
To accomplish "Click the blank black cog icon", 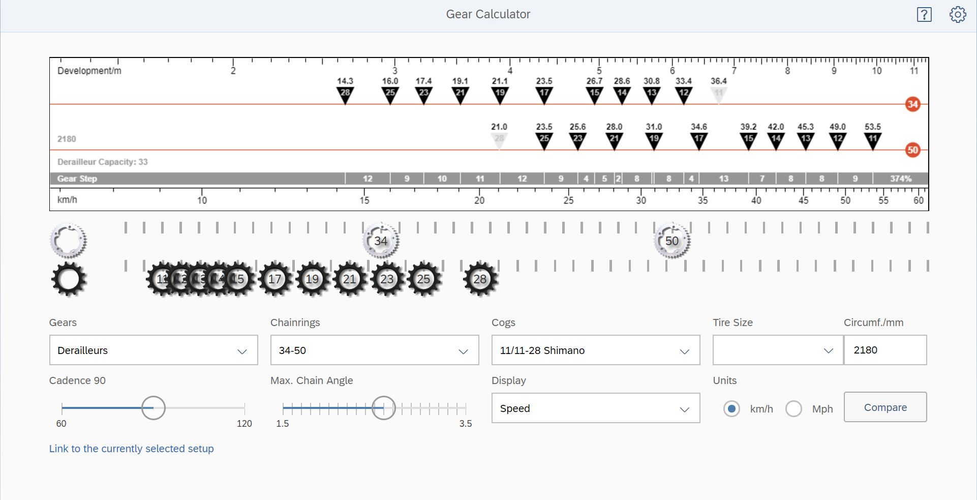I will (69, 279).
